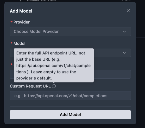
Task: Click the Add Model dialog title
Action: [x=21, y=11]
